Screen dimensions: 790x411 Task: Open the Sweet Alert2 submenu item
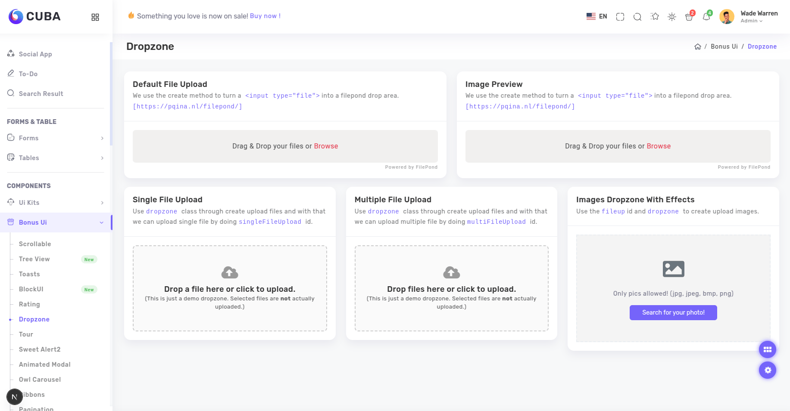(x=40, y=349)
